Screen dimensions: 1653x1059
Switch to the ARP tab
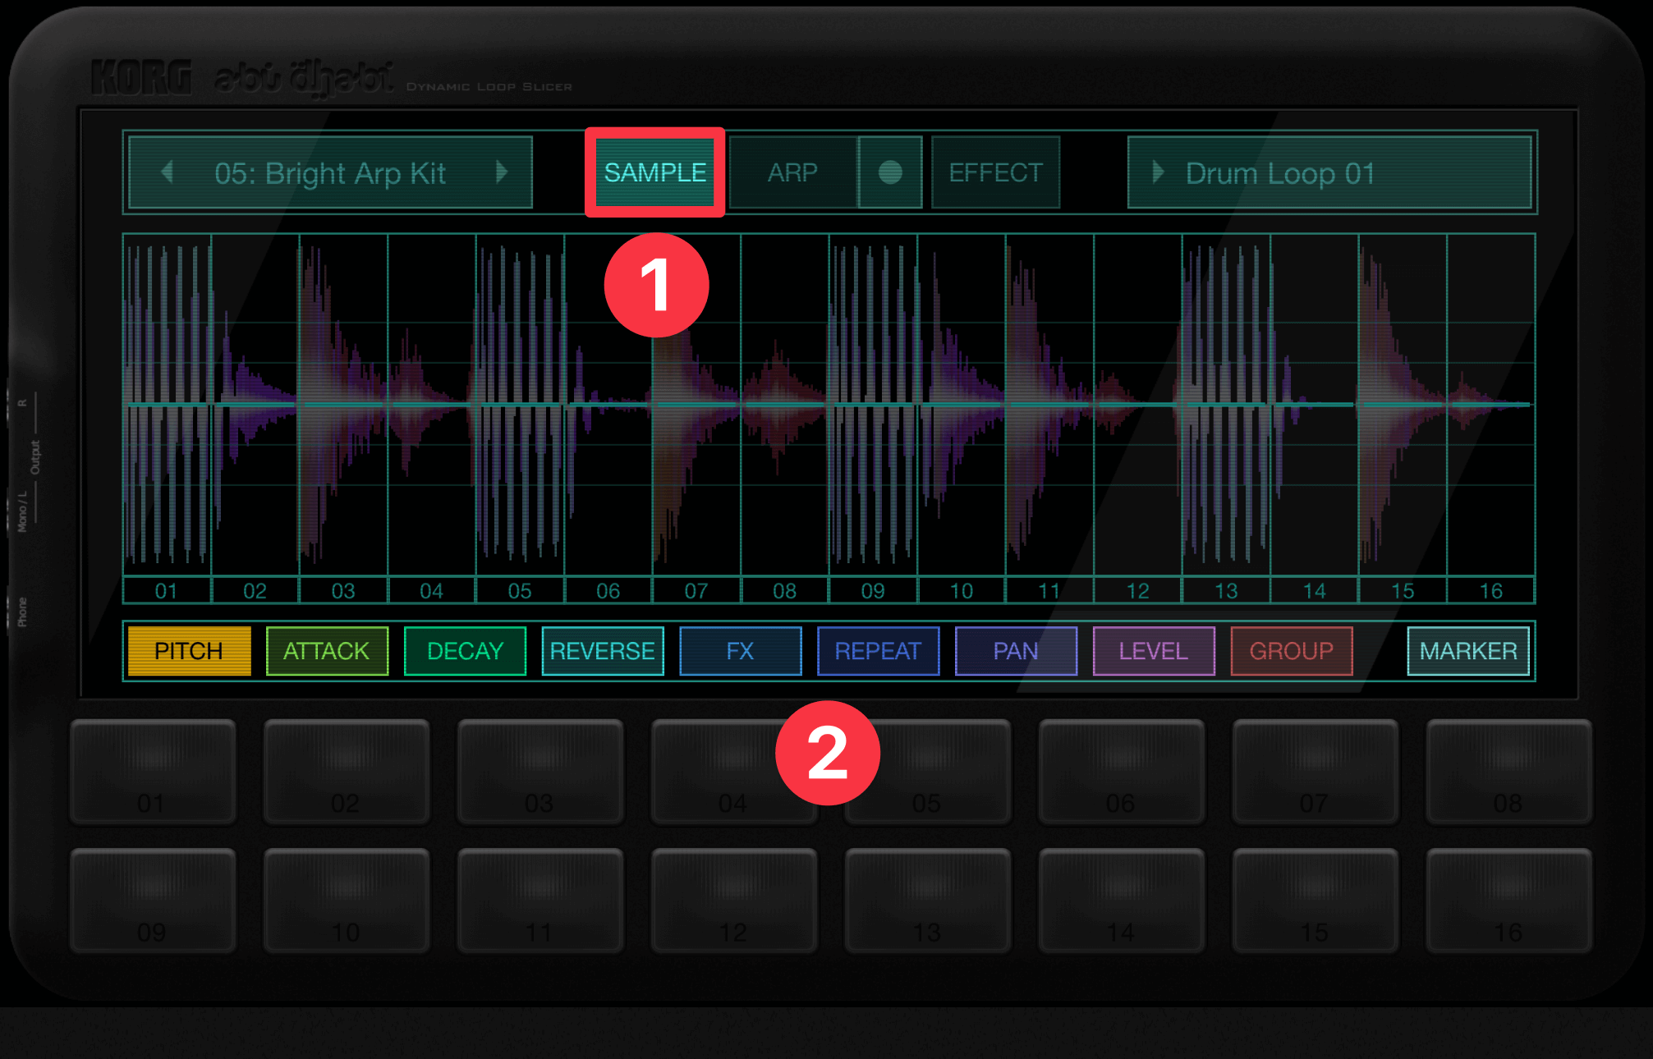coord(792,172)
